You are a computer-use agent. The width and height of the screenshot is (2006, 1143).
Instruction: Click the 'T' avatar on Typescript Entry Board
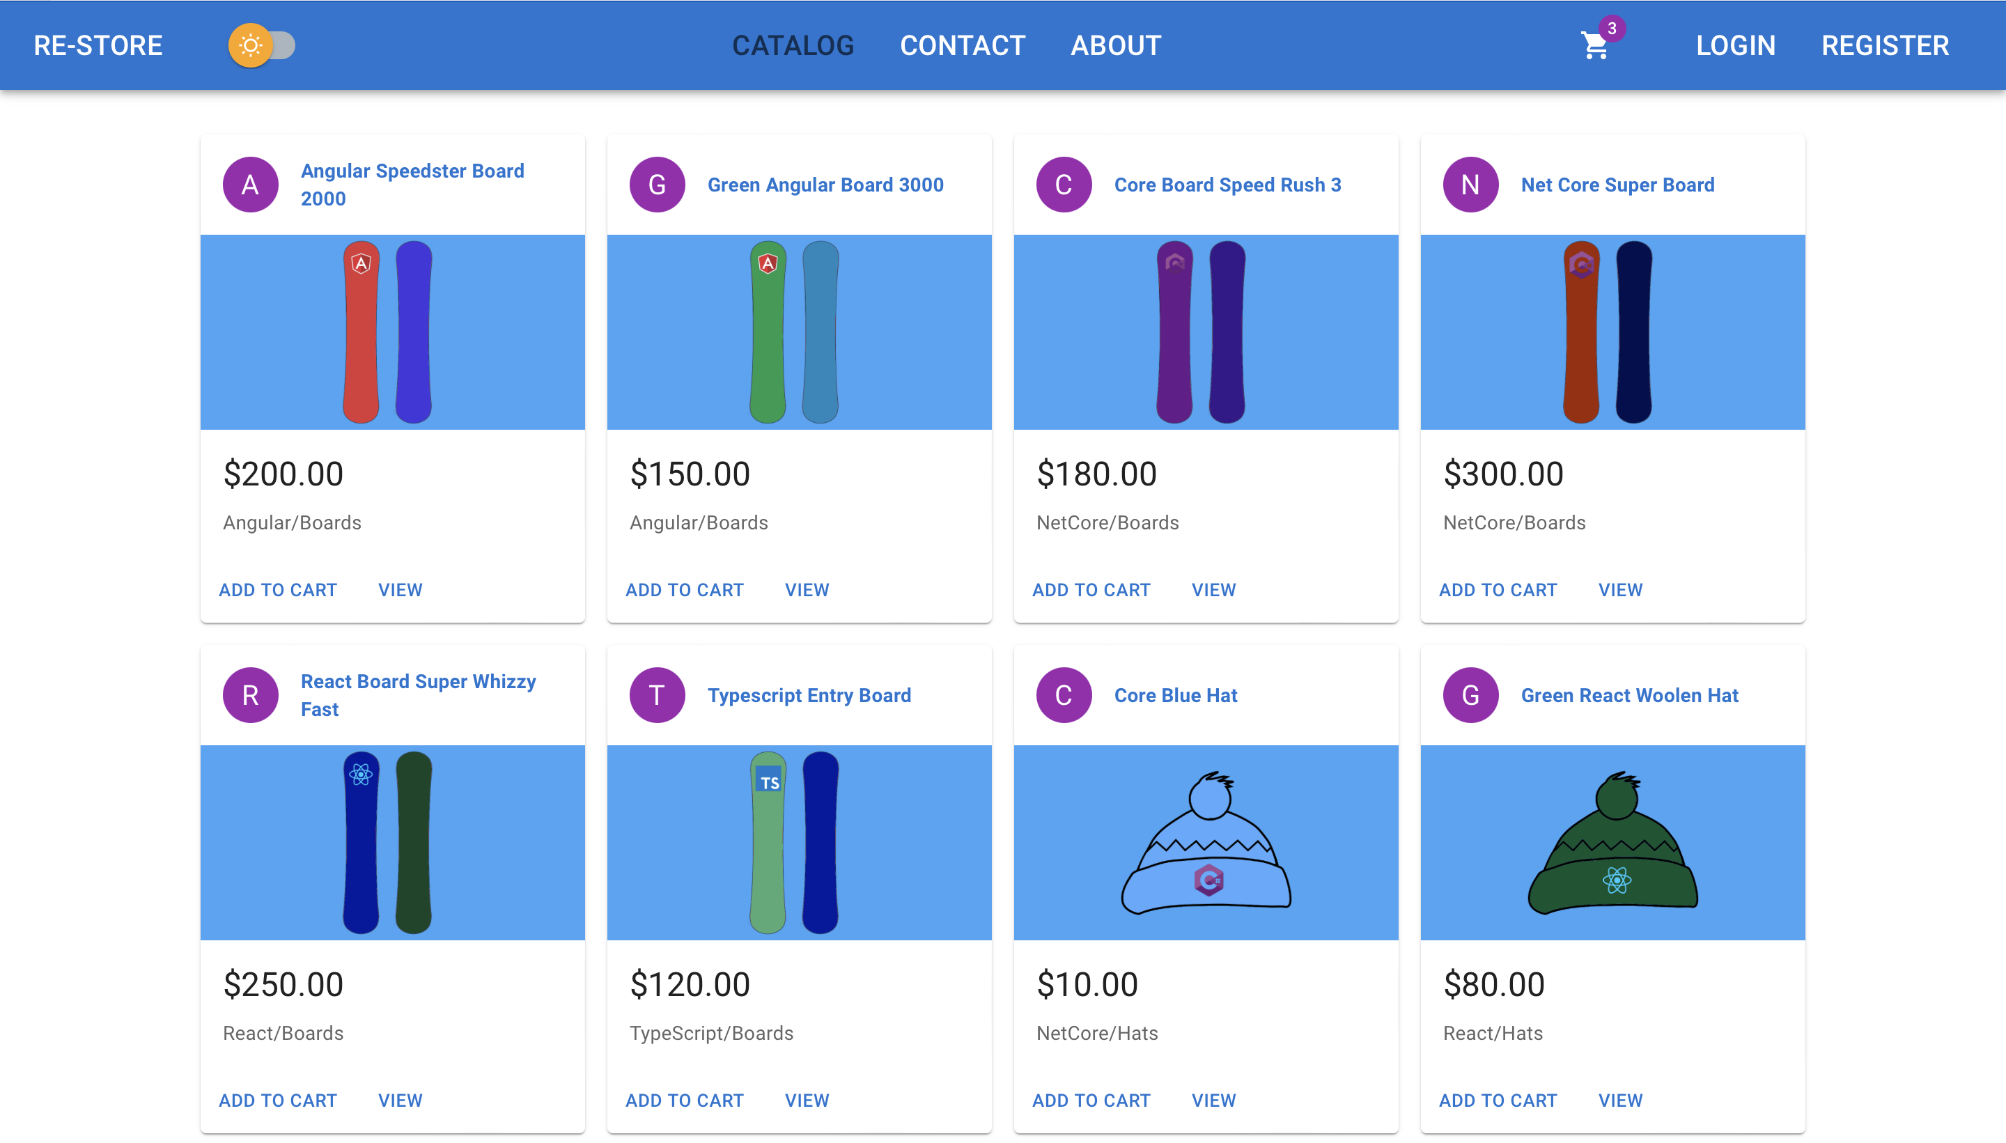[x=657, y=694]
